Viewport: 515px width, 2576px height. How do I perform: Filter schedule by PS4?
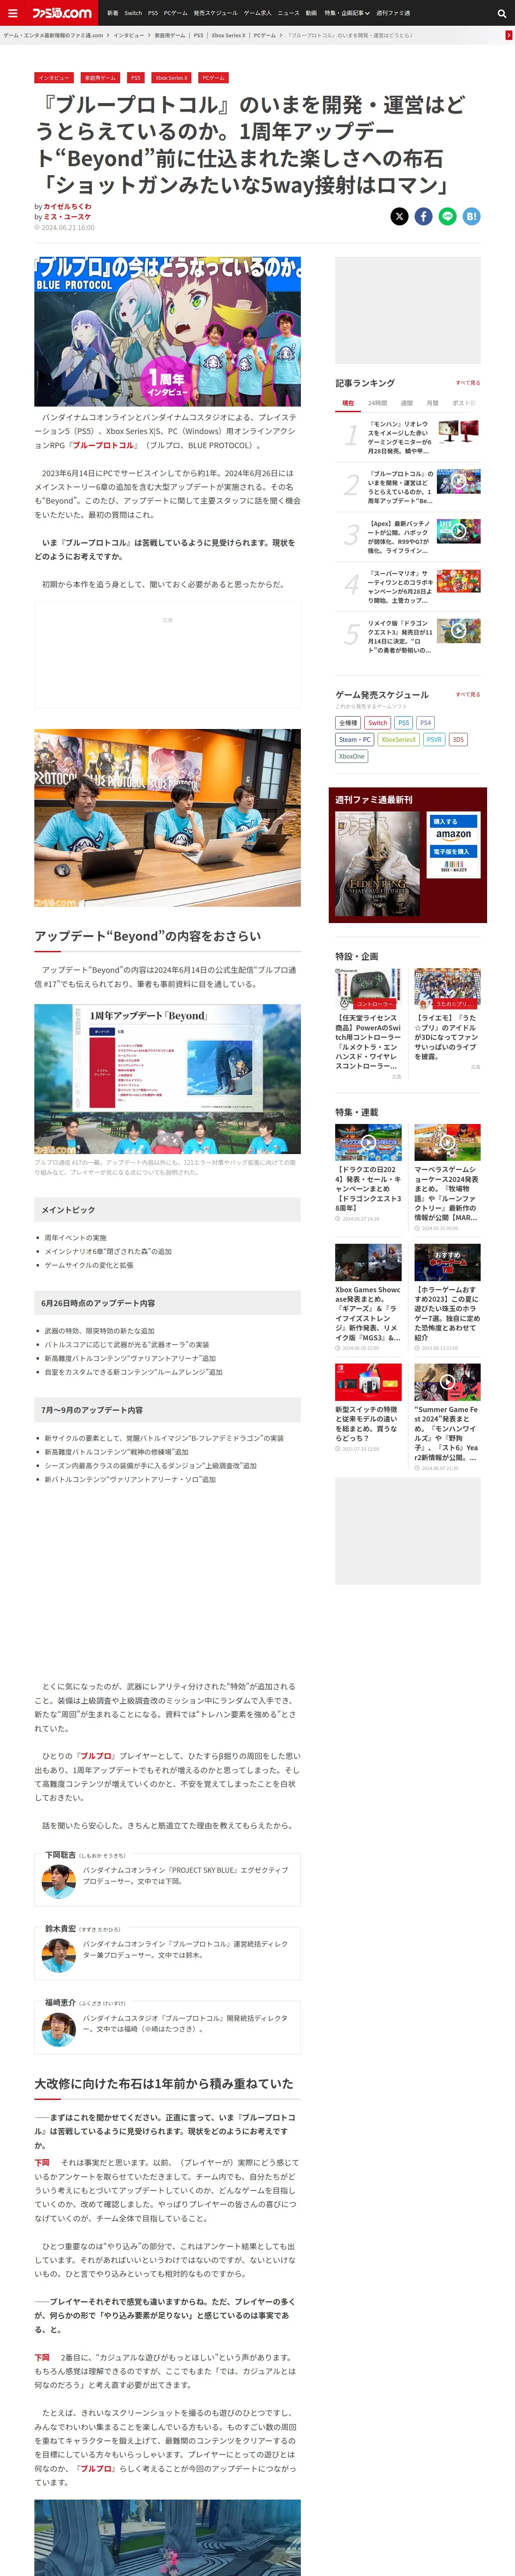[x=425, y=722]
